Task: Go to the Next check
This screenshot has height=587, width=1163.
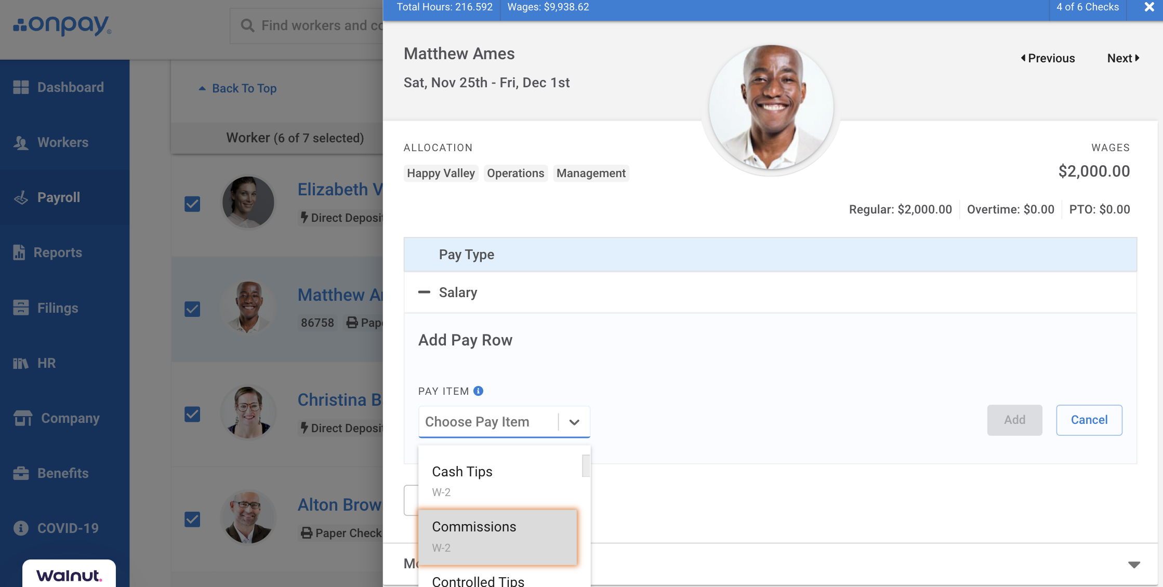Action: tap(1123, 58)
